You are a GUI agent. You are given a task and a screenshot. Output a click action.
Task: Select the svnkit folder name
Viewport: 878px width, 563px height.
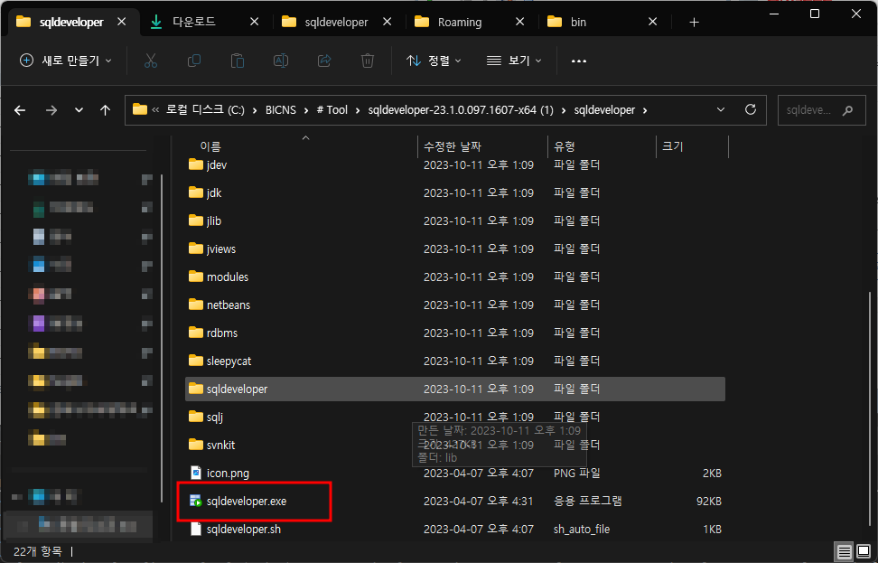[x=220, y=445]
